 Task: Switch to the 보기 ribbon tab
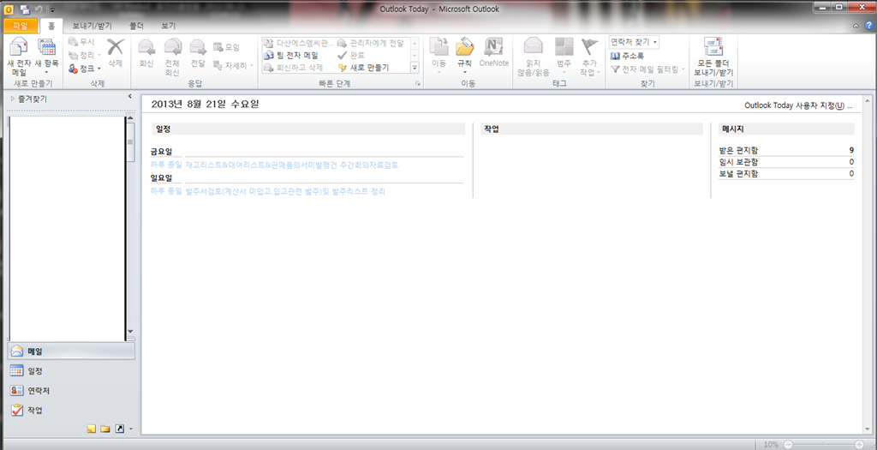(169, 26)
